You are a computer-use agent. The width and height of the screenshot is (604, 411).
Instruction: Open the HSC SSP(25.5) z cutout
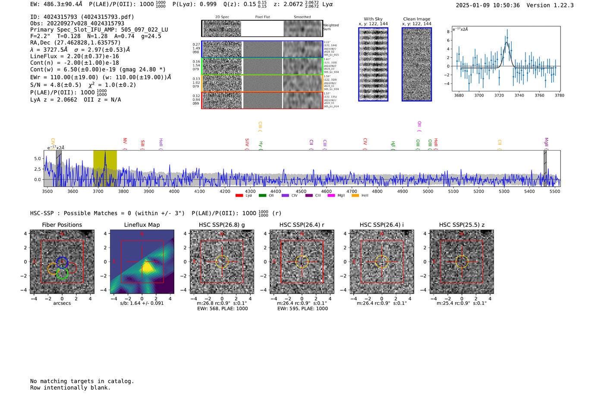462,262
